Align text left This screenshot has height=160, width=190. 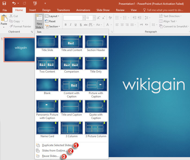(x=117, y=25)
